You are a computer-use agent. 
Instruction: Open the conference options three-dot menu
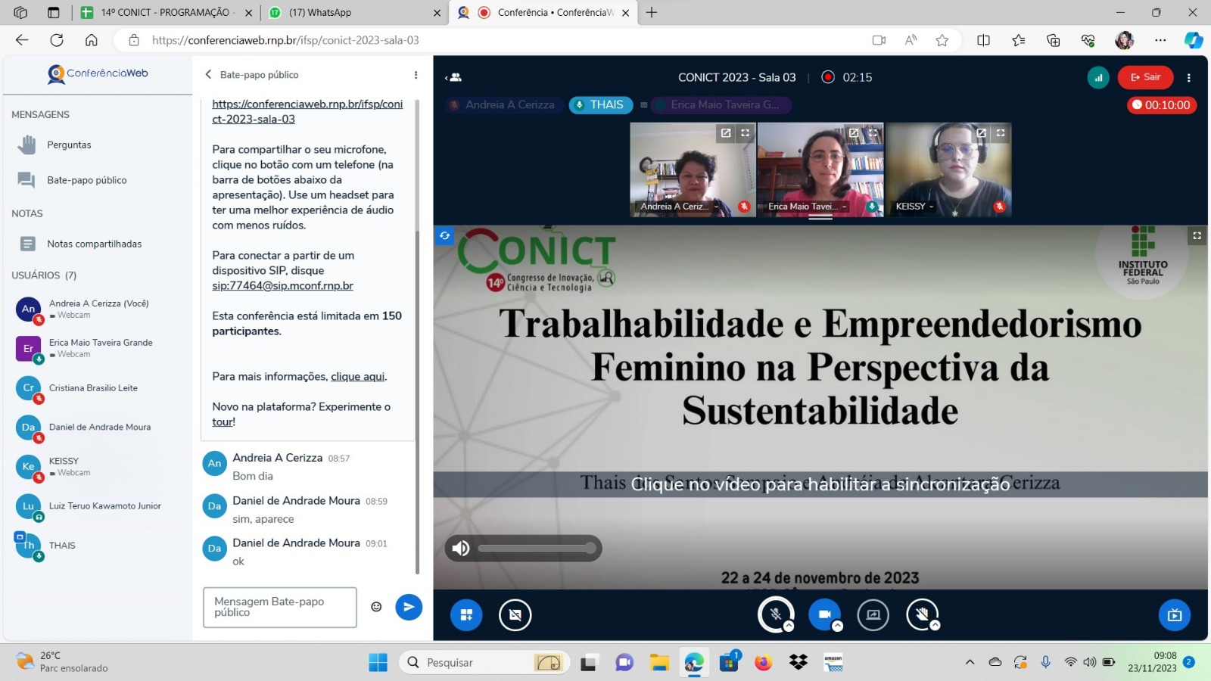coord(1189,77)
